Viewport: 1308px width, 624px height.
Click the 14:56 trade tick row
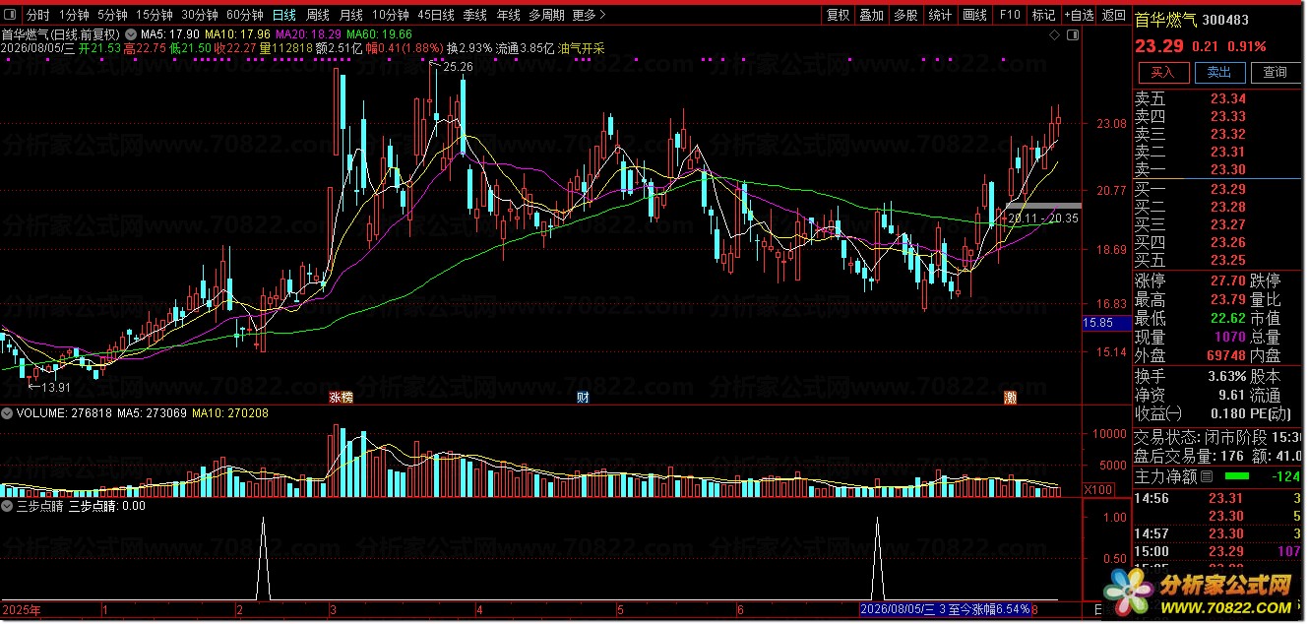pyautogui.click(x=1219, y=498)
